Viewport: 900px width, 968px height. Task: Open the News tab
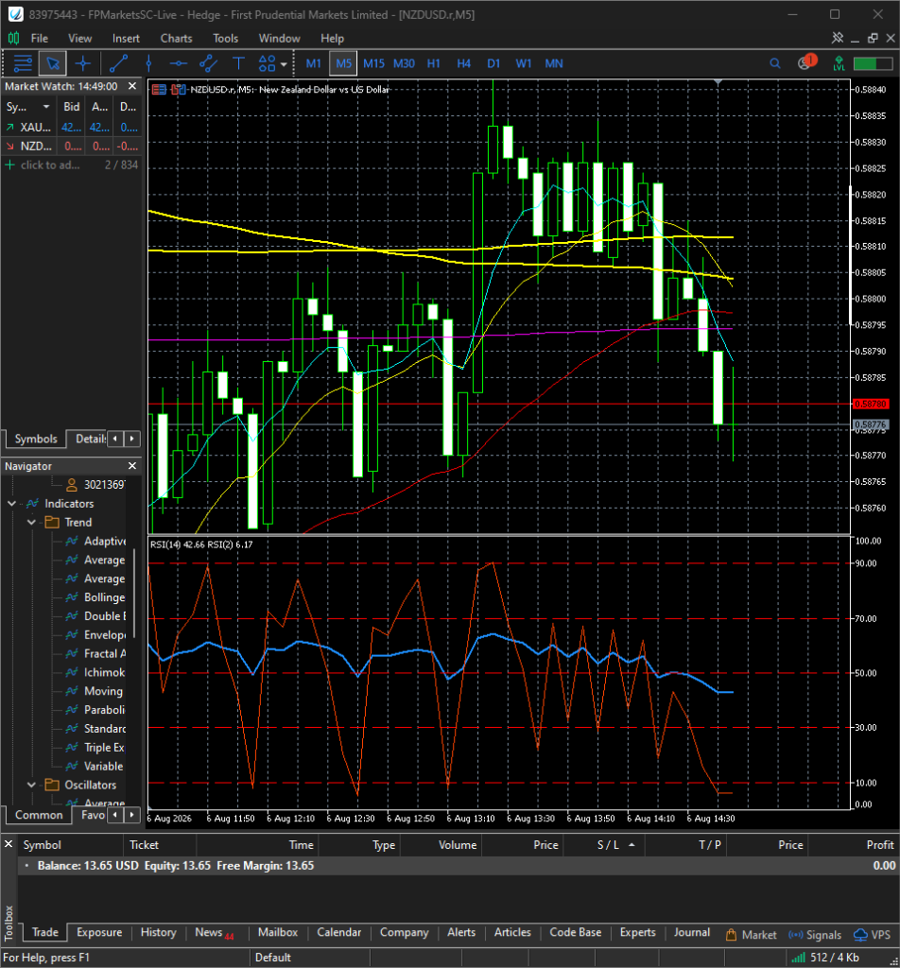coord(214,933)
